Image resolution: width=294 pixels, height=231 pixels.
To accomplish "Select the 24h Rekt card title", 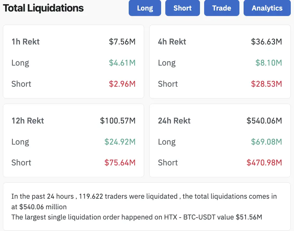I will coord(174,121).
